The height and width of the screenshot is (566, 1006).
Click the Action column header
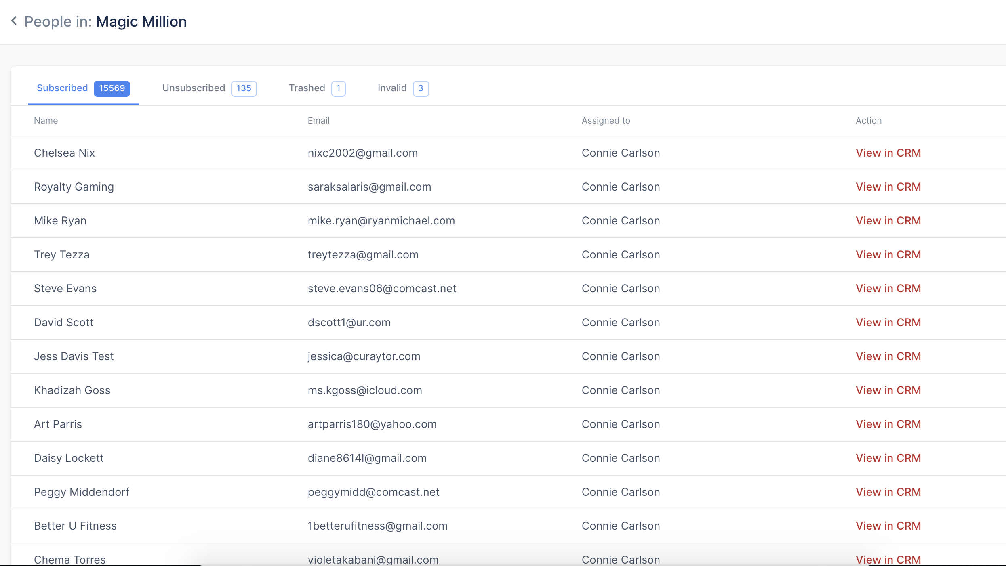869,120
